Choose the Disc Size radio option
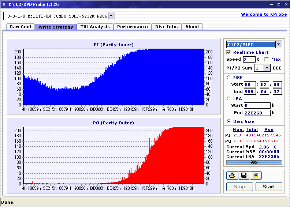This screenshot has width=290, height=207. (228, 121)
